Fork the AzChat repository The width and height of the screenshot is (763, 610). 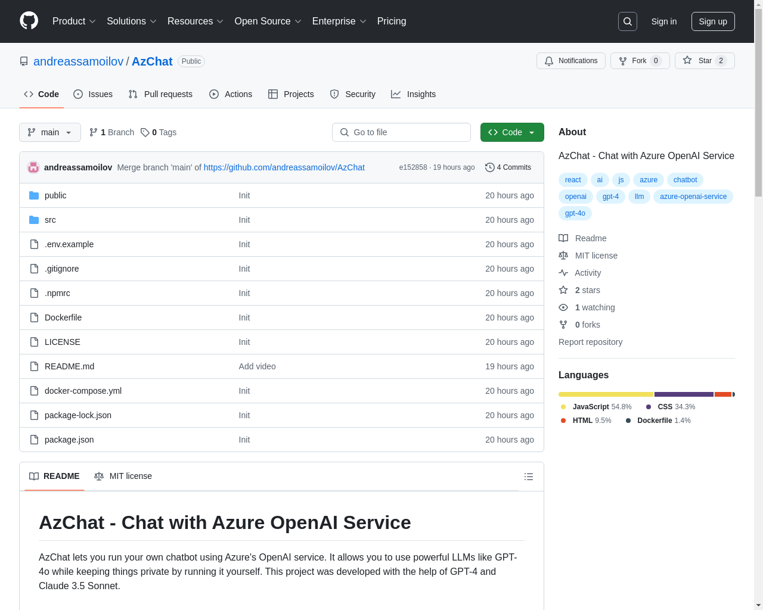click(x=640, y=61)
